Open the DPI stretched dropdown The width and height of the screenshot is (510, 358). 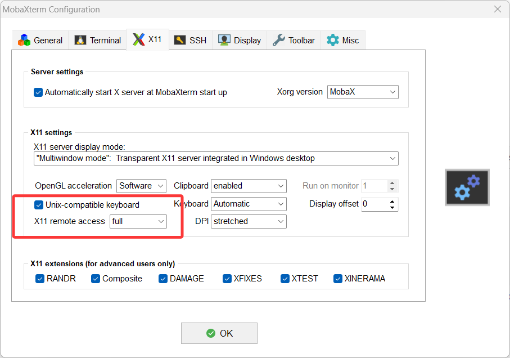(249, 221)
